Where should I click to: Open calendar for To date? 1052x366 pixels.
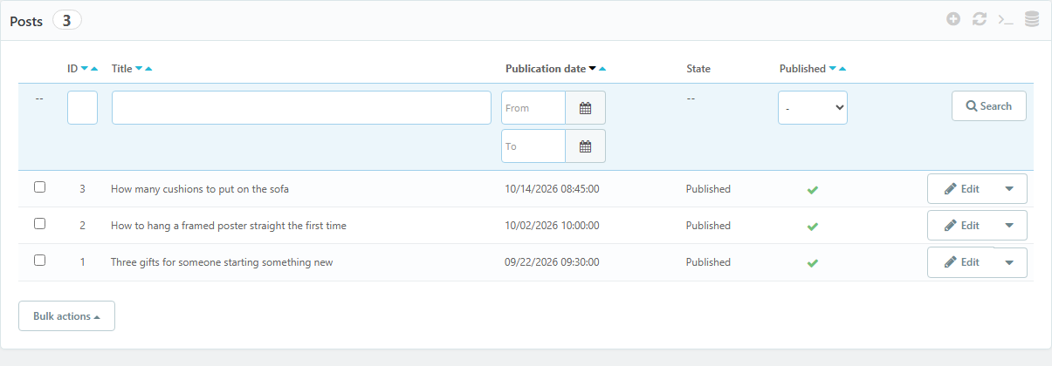[x=586, y=146]
